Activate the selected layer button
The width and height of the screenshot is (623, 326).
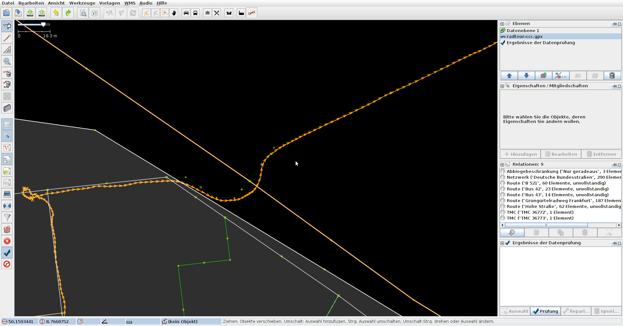[x=544, y=76]
